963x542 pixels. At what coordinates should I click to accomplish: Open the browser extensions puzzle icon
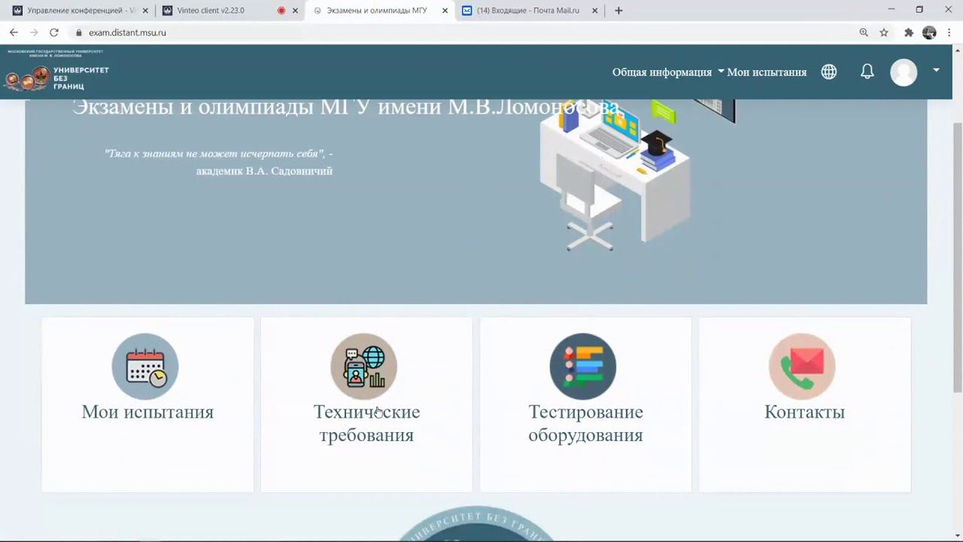(909, 32)
